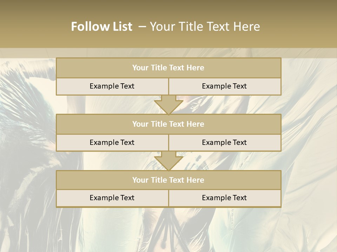Click right "Example Text" cell in top block
337x252 pixels.
224,86
